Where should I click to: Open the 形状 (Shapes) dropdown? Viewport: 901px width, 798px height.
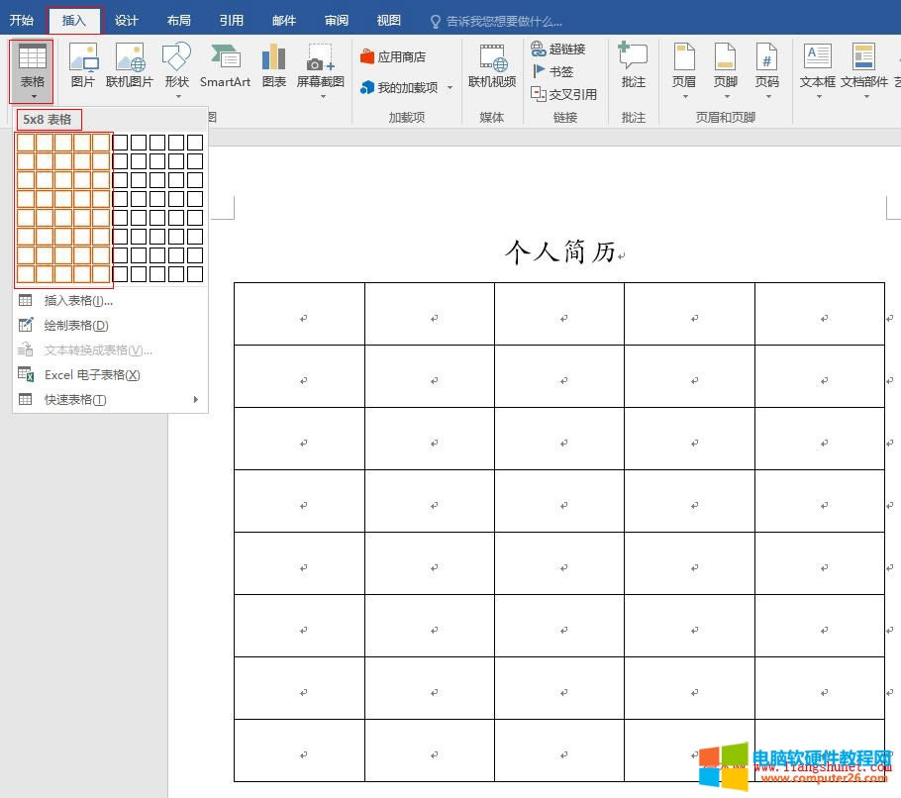click(x=176, y=69)
